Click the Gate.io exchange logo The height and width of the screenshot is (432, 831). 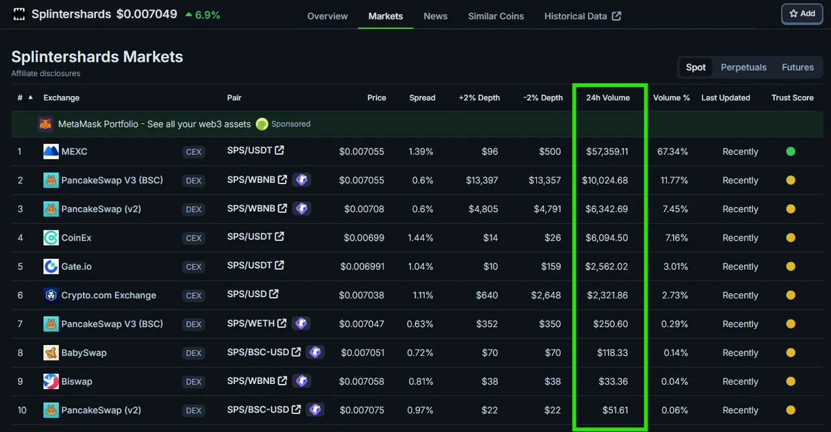[51, 267]
